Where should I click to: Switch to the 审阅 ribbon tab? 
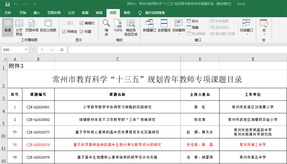[x=99, y=13]
